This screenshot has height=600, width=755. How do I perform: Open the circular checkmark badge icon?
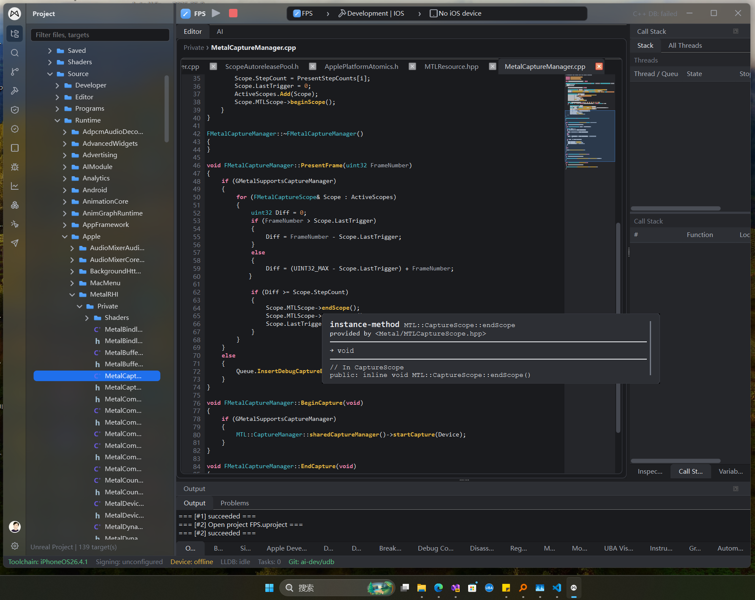15,129
